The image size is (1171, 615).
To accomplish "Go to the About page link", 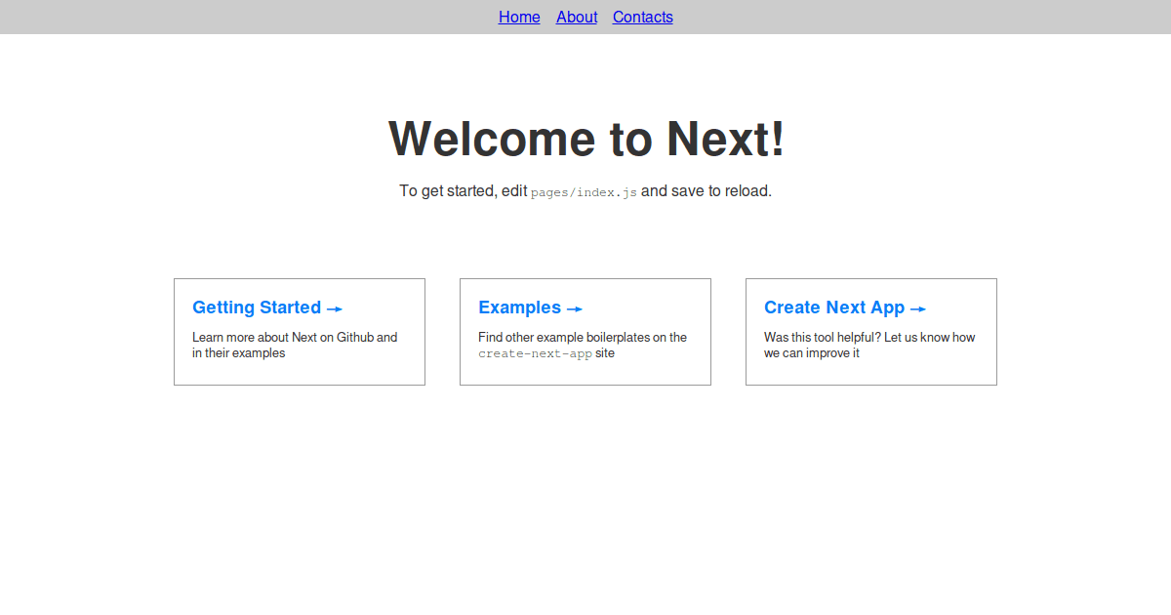I will [577, 18].
